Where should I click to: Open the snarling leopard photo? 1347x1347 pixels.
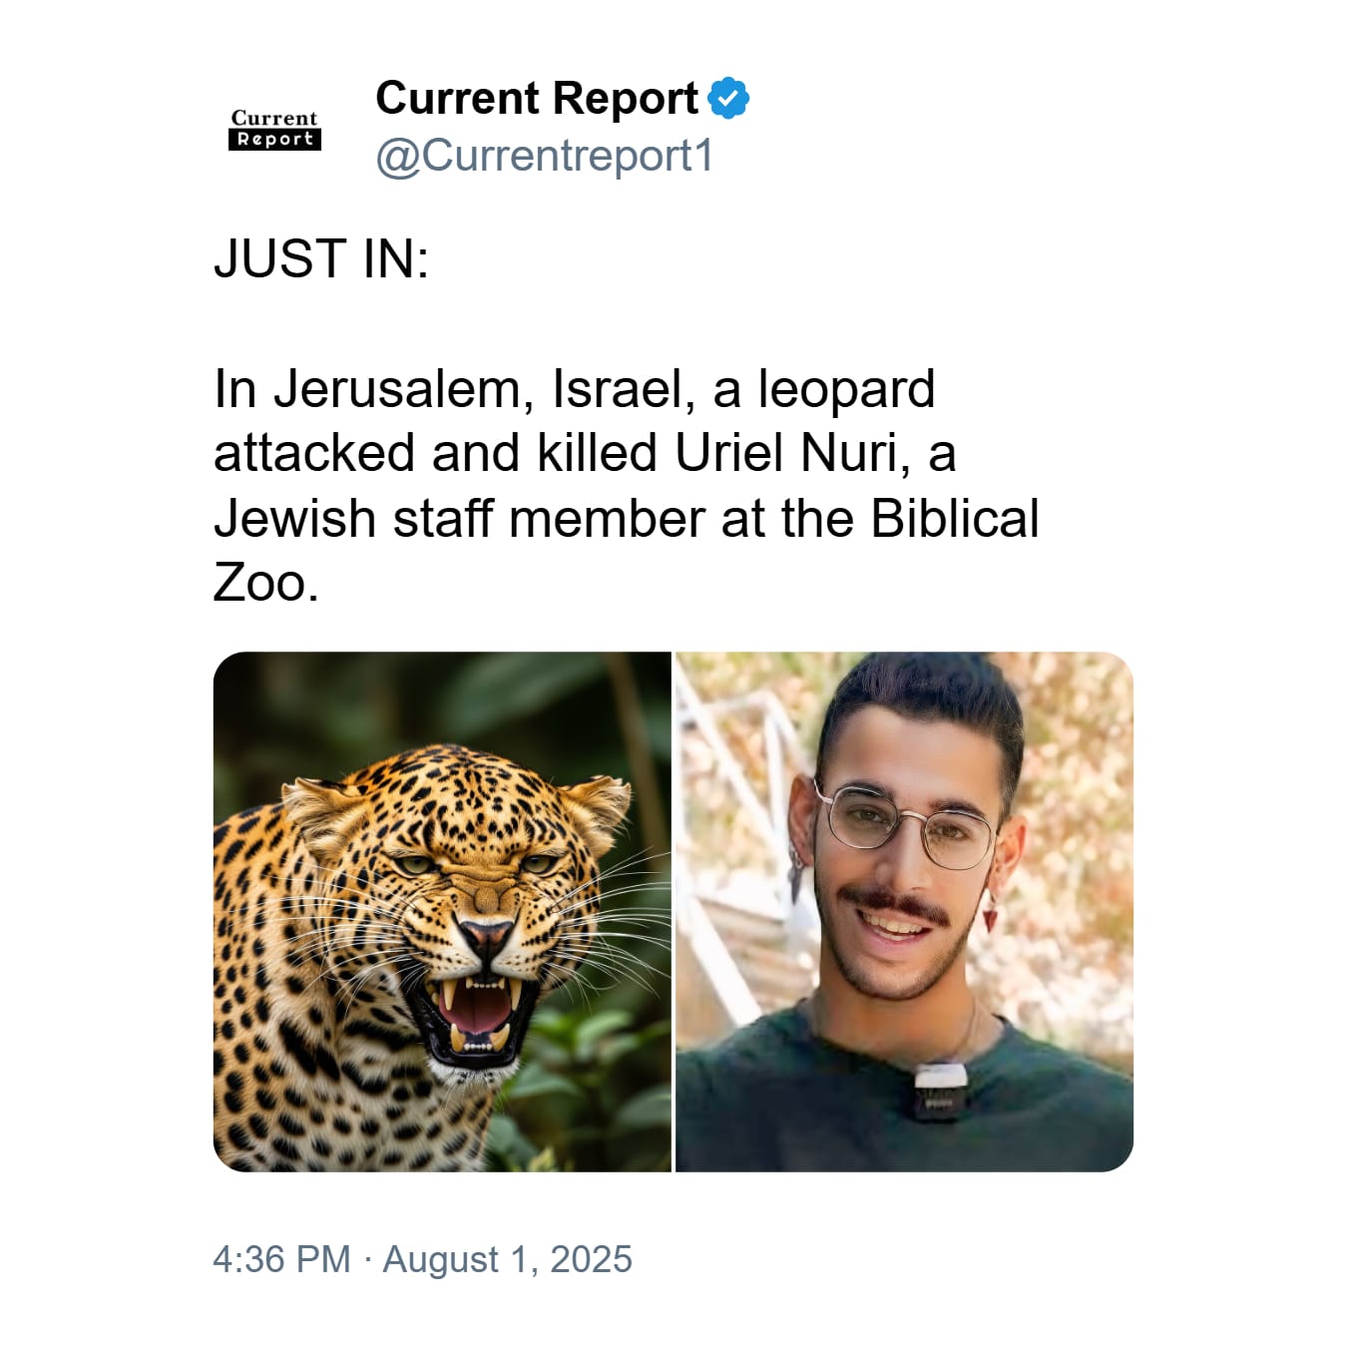coord(442,912)
